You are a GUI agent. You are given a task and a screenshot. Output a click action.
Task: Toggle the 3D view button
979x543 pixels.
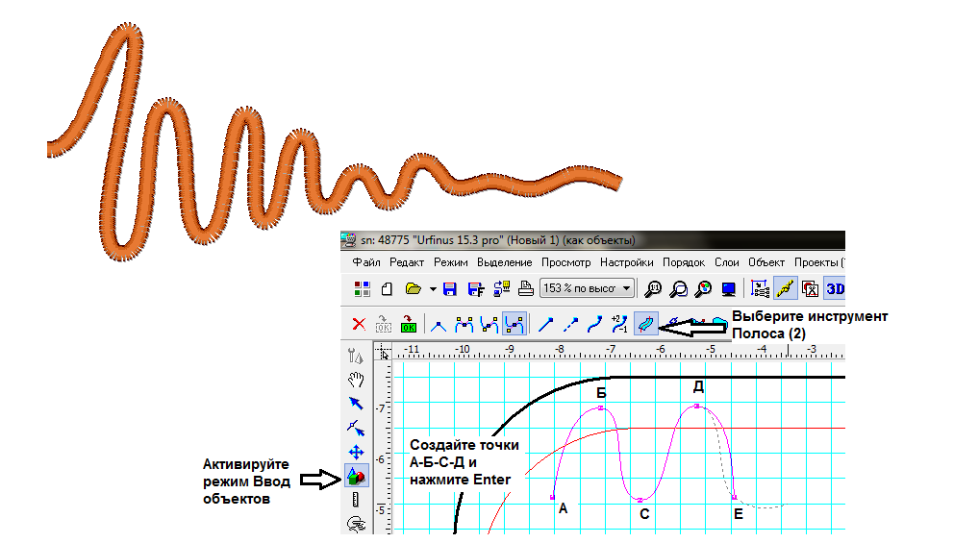coord(835,288)
